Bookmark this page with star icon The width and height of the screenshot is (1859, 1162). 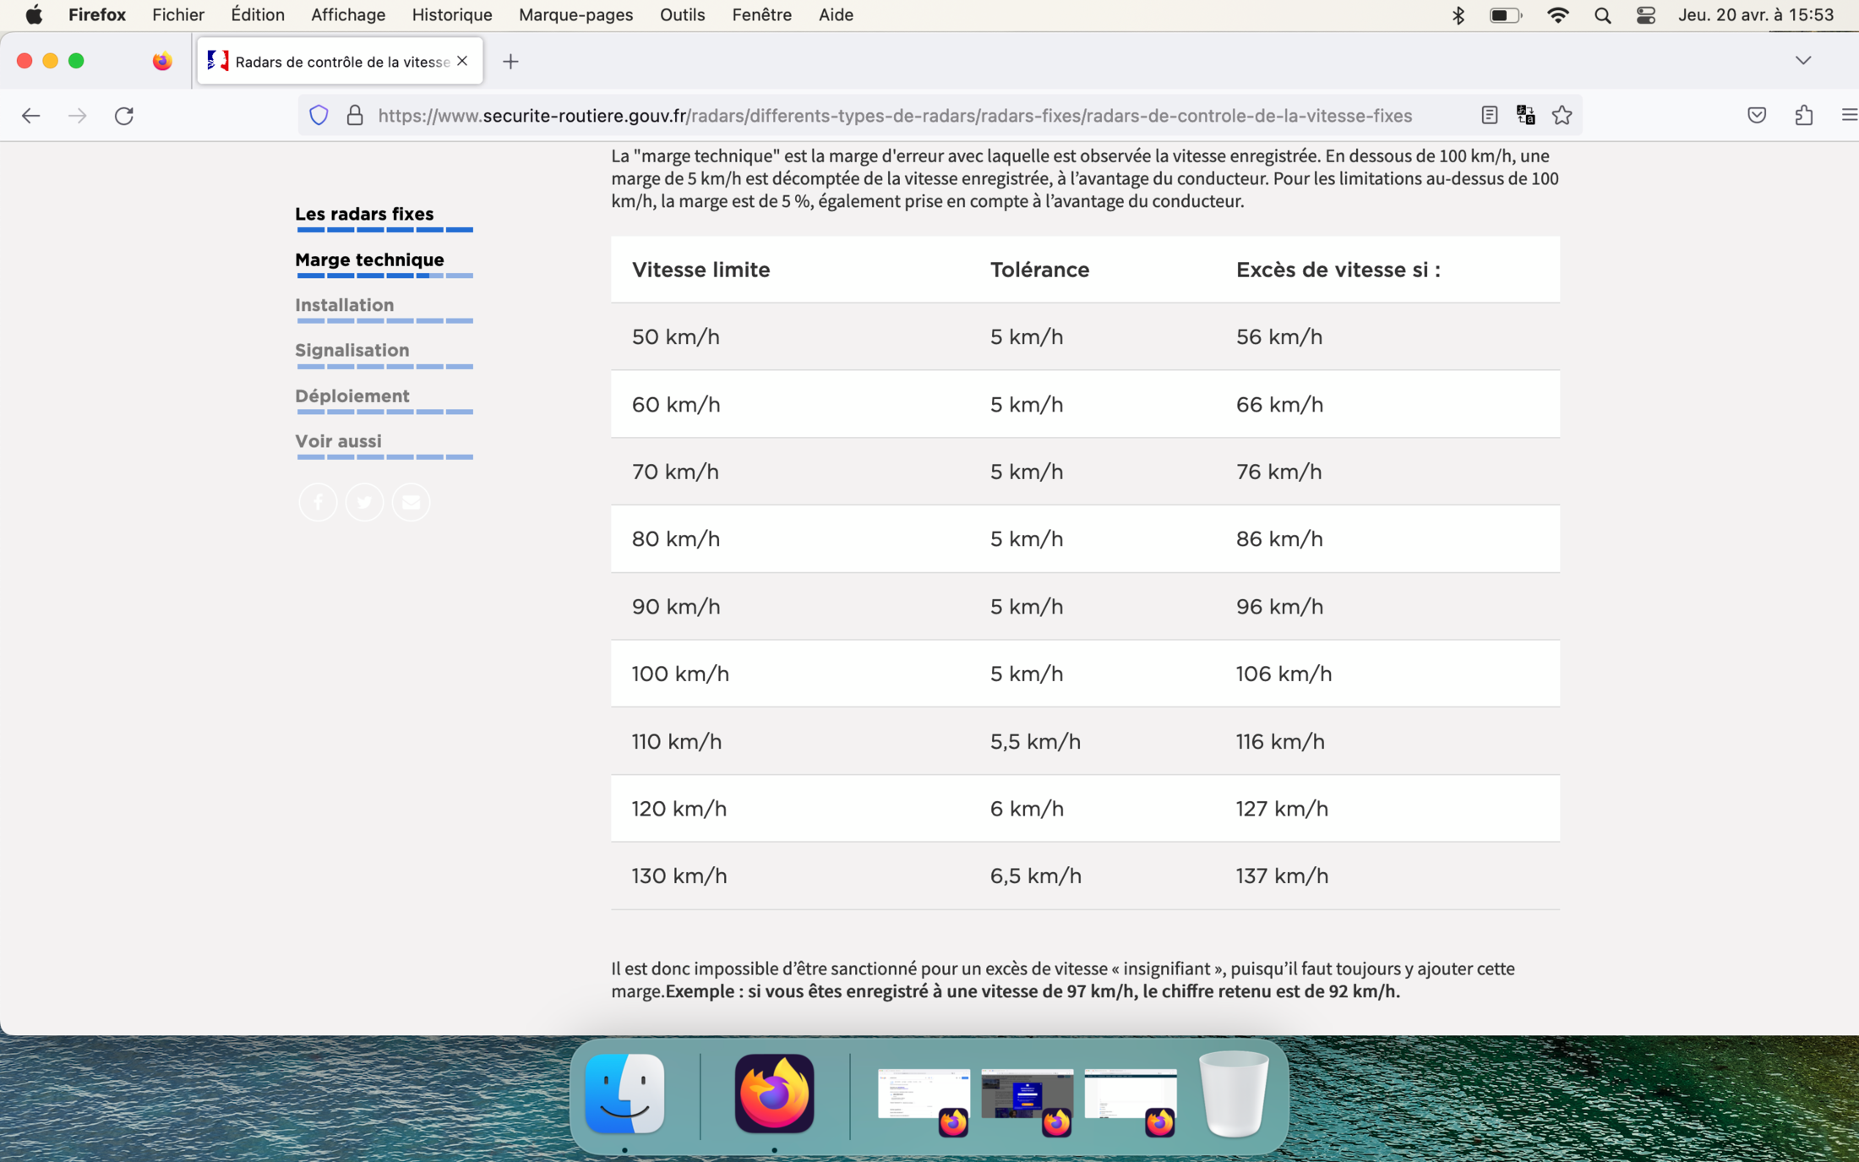1562,116
